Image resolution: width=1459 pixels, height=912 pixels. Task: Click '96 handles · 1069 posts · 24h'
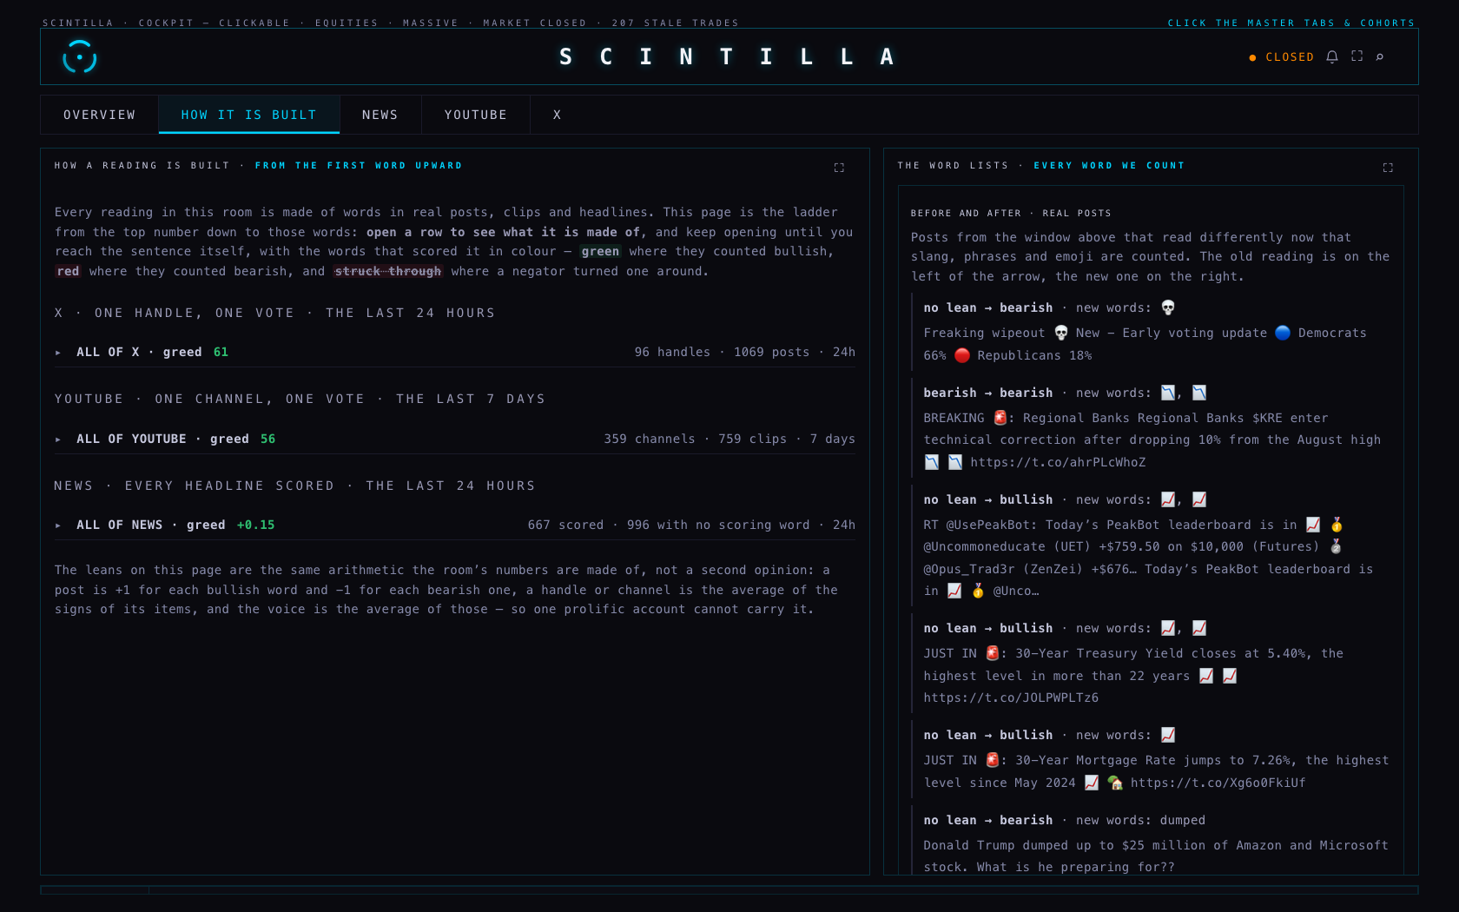(745, 352)
